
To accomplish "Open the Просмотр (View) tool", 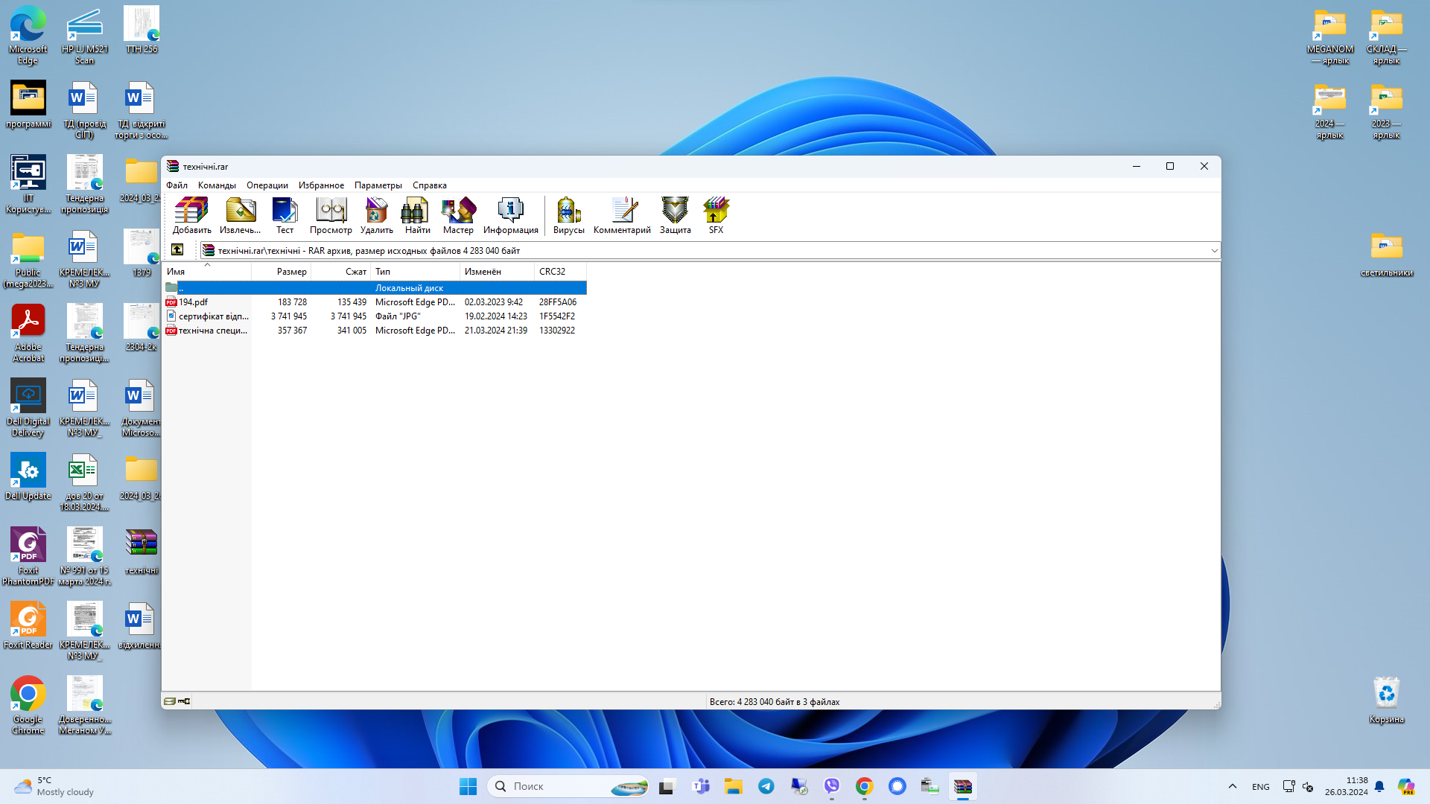I will tap(331, 215).
